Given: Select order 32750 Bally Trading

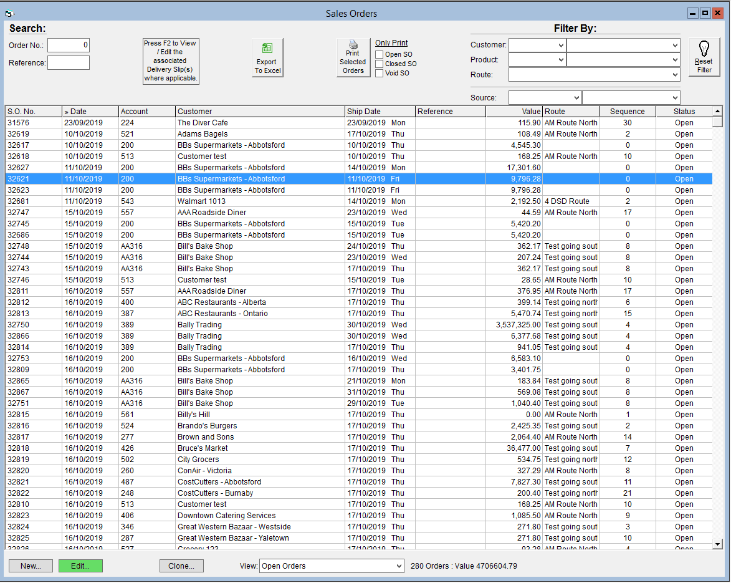Looking at the screenshot, I should pos(359,325).
